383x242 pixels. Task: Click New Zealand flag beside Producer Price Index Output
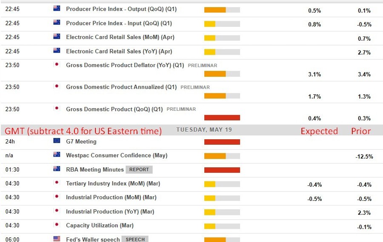click(57, 8)
